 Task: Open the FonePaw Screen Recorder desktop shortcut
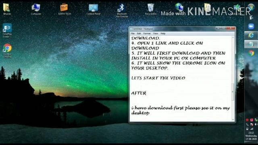(7, 31)
